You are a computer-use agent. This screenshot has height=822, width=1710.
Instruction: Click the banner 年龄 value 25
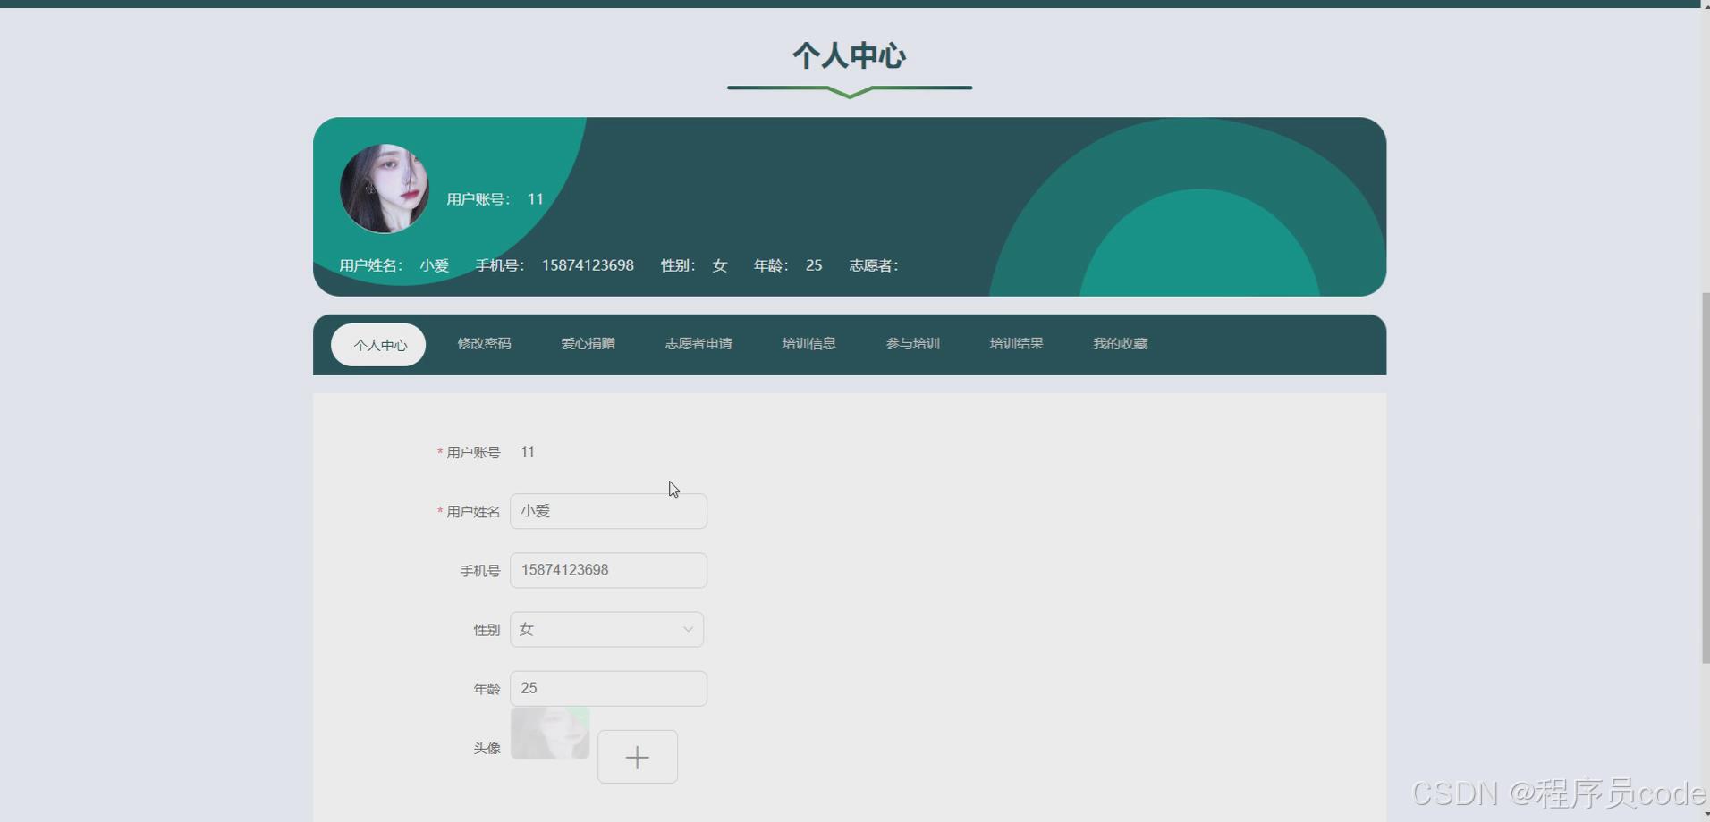[814, 265]
